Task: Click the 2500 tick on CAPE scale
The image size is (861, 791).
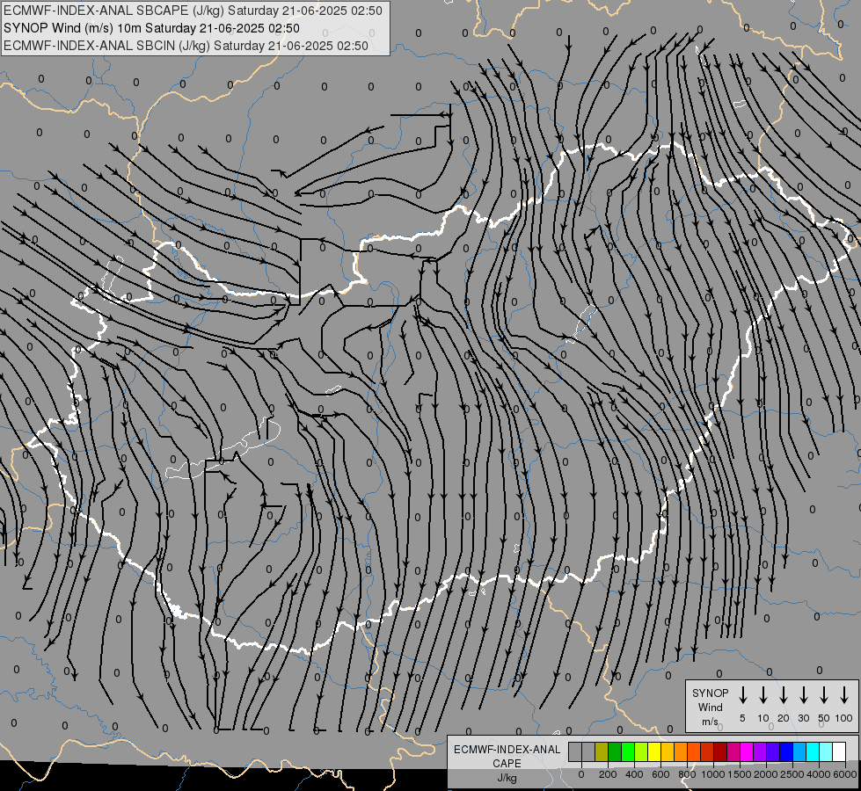Action: click(792, 774)
